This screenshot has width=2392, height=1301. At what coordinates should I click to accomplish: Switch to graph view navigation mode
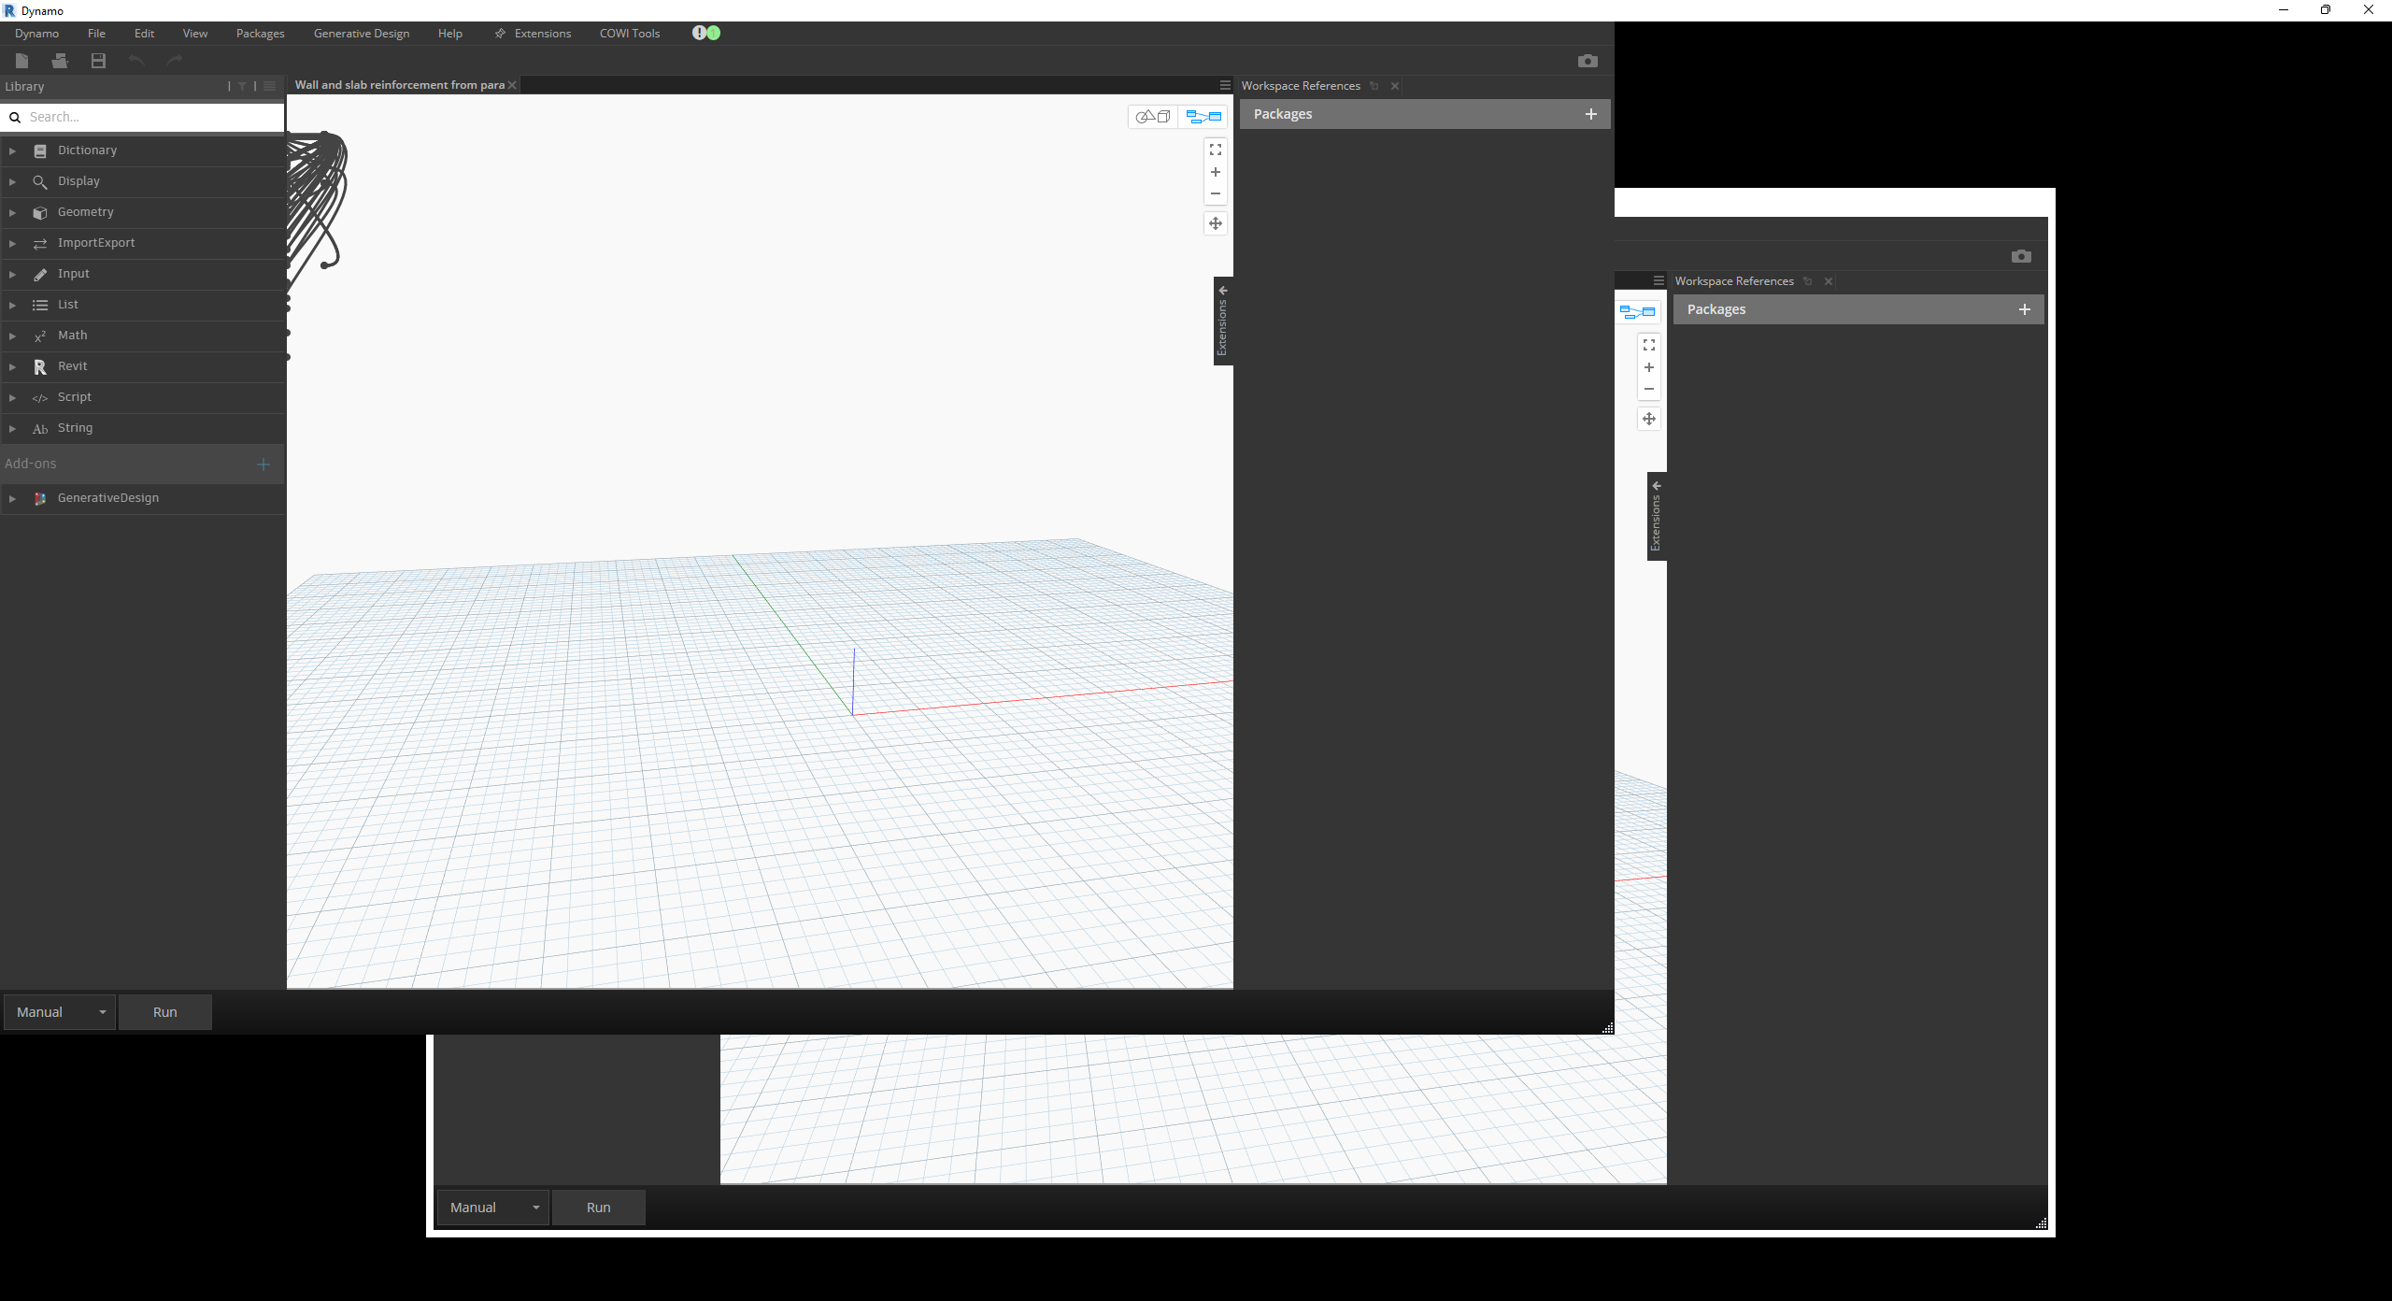pyautogui.click(x=1203, y=117)
